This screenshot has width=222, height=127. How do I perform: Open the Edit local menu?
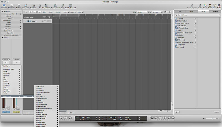[45, 12]
